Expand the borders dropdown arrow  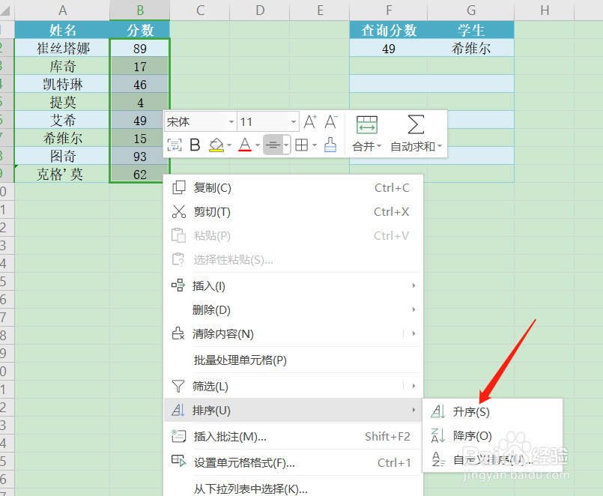(315, 145)
